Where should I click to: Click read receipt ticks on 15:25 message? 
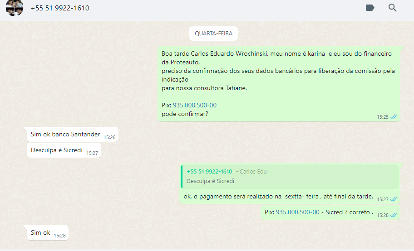(x=394, y=117)
